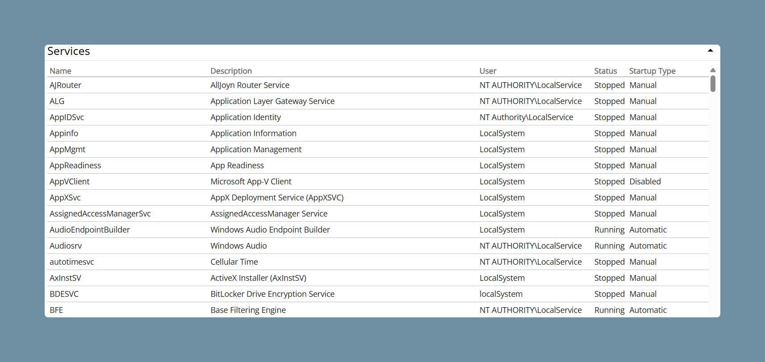Click the Microsoft App-V Client description
765x362 pixels.
(x=251, y=182)
